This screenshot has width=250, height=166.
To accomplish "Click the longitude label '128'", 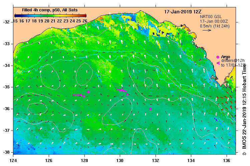I will click(84, 160).
